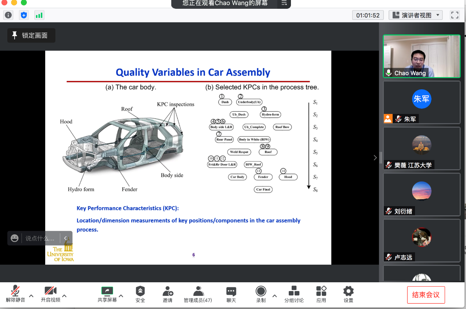Expand audio options arrow beside 解除静音

(x=31, y=296)
